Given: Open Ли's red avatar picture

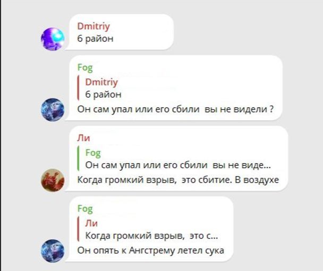Looking at the screenshot, I should (53, 180).
